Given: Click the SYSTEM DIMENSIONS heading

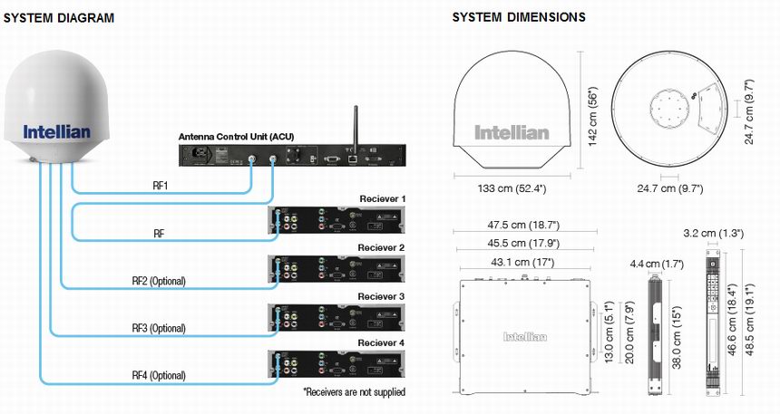Looking at the screenshot, I should (519, 17).
